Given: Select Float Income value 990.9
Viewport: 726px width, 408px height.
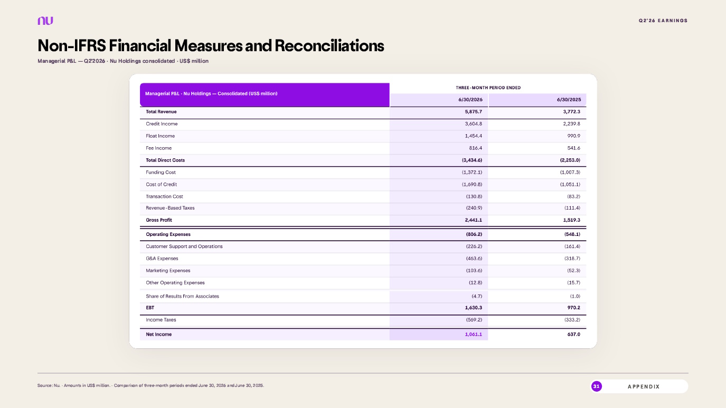Looking at the screenshot, I should 573,136.
